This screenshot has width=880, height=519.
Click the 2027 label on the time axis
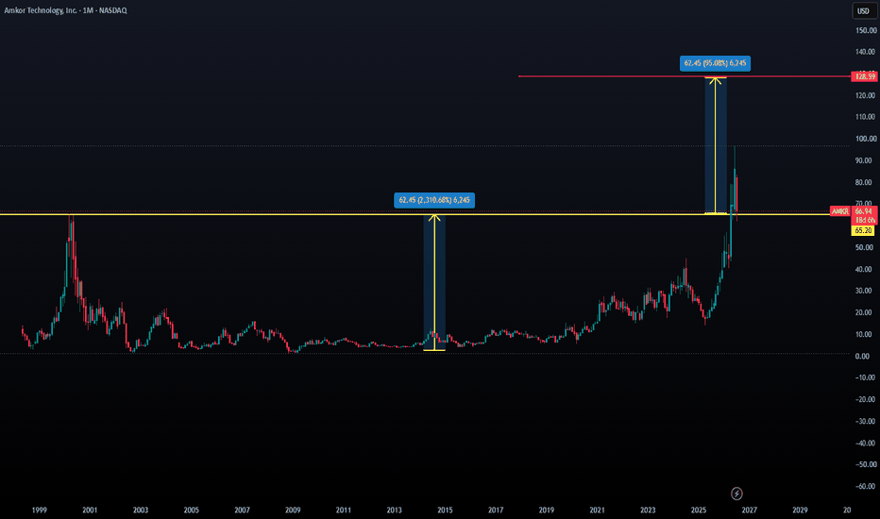(750, 510)
